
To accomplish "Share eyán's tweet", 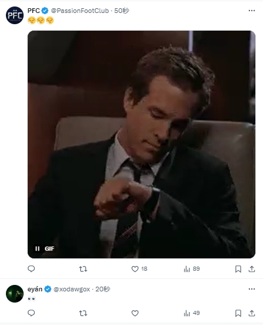I will pyautogui.click(x=252, y=313).
